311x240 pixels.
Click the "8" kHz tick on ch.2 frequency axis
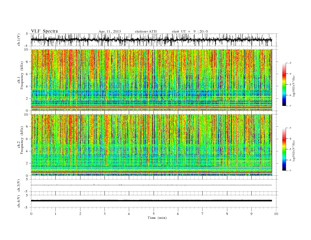click(27, 127)
